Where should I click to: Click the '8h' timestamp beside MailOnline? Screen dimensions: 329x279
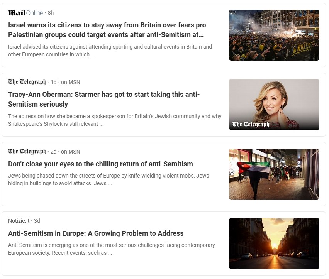point(51,13)
